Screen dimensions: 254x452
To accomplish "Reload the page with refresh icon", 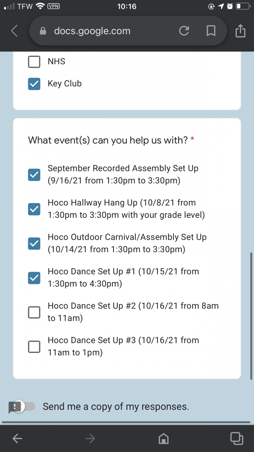I will [184, 31].
